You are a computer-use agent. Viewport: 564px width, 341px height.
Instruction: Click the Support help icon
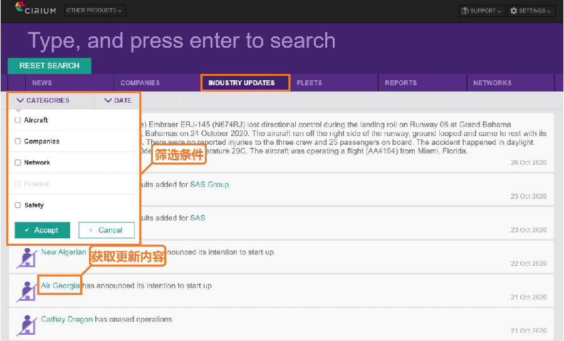pos(465,11)
